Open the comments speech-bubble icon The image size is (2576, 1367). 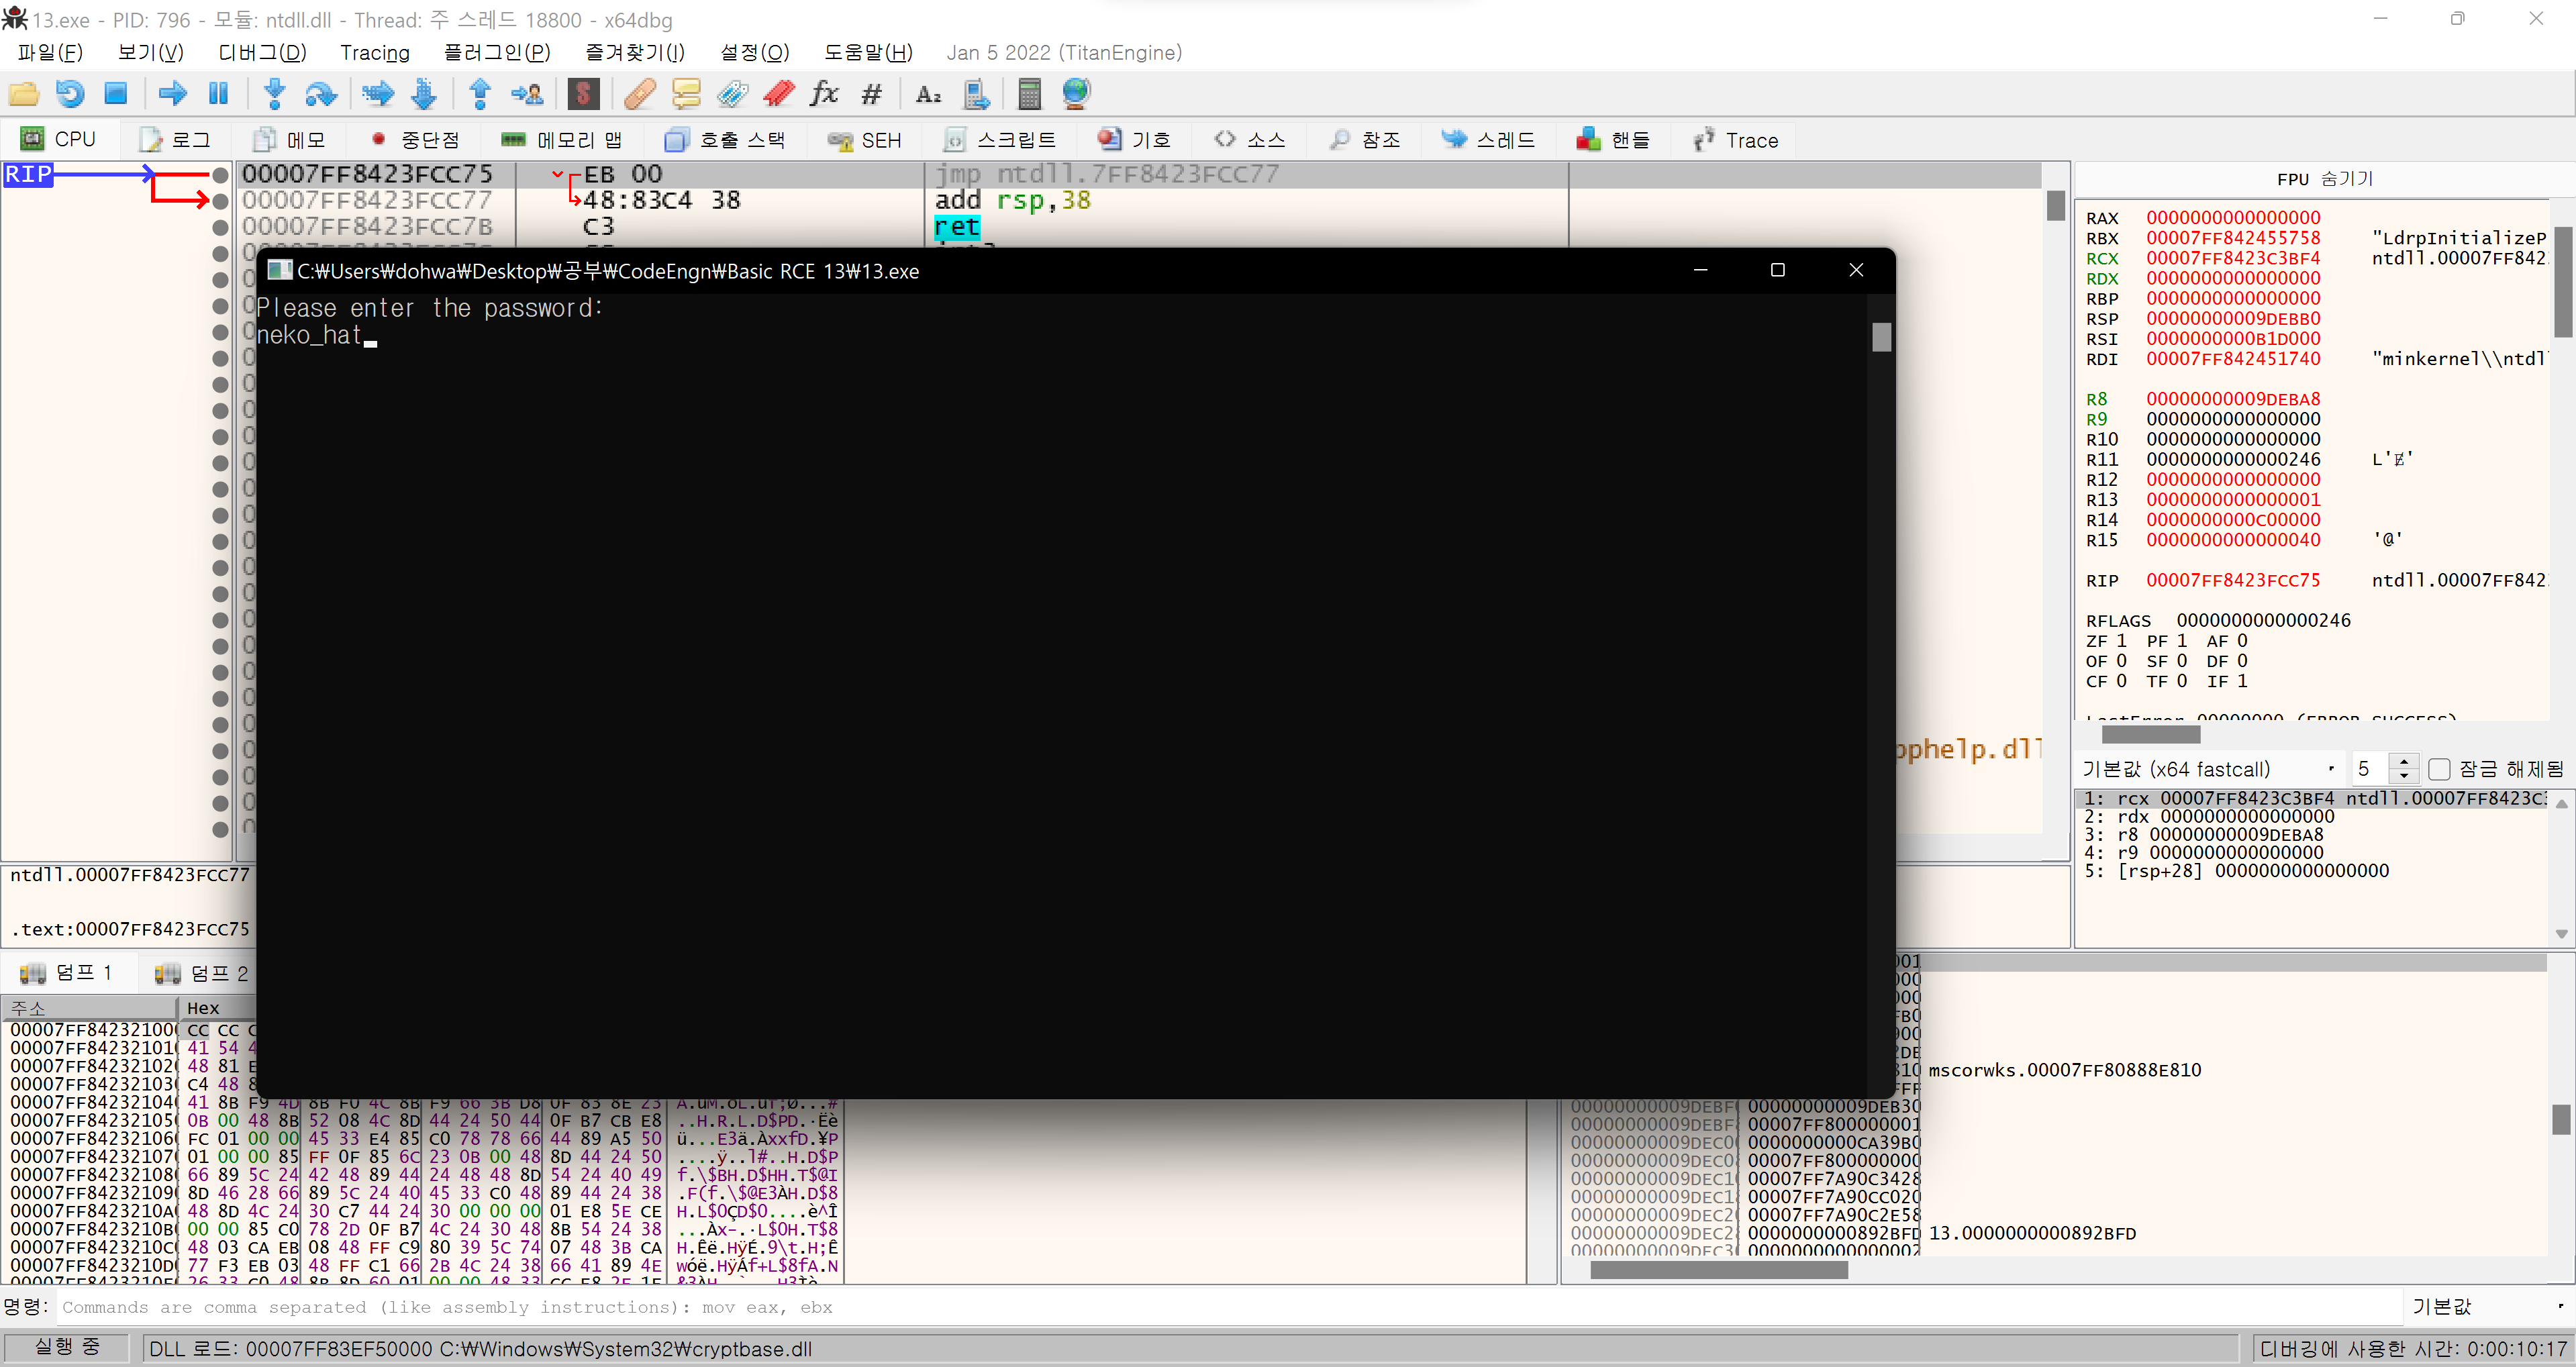(686, 94)
